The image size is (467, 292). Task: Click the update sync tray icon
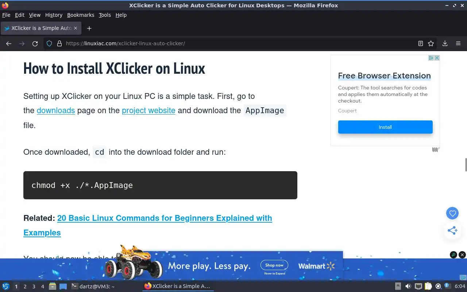[x=438, y=287]
